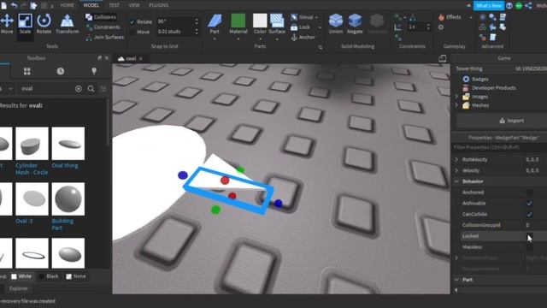The height and width of the screenshot is (308, 547).
Task: Expand the Meshes folder
Action: 456,105
